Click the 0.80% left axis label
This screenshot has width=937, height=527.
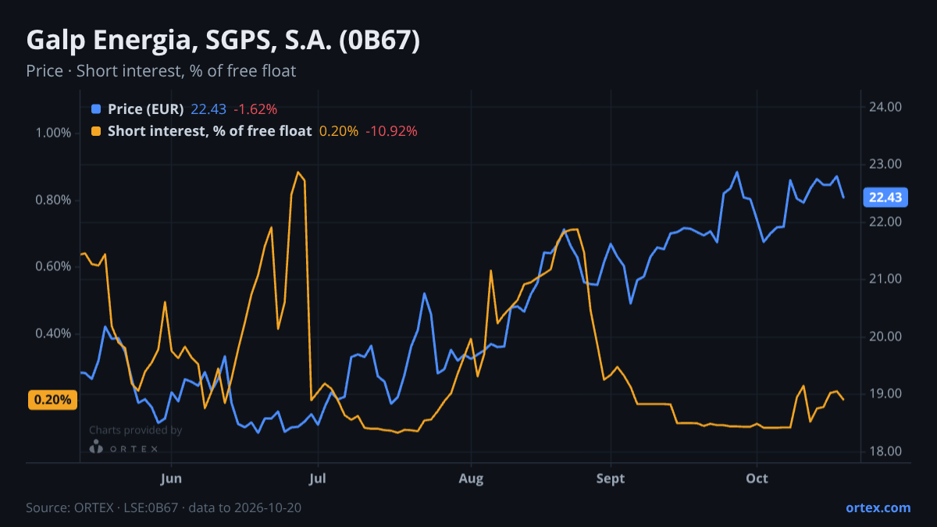tap(54, 200)
